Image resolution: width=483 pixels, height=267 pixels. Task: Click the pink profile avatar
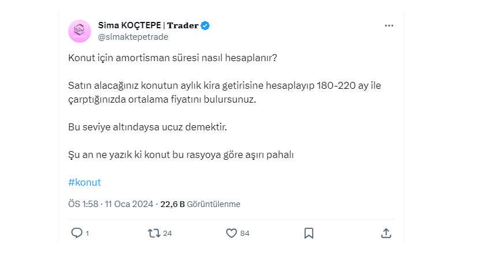(79, 31)
